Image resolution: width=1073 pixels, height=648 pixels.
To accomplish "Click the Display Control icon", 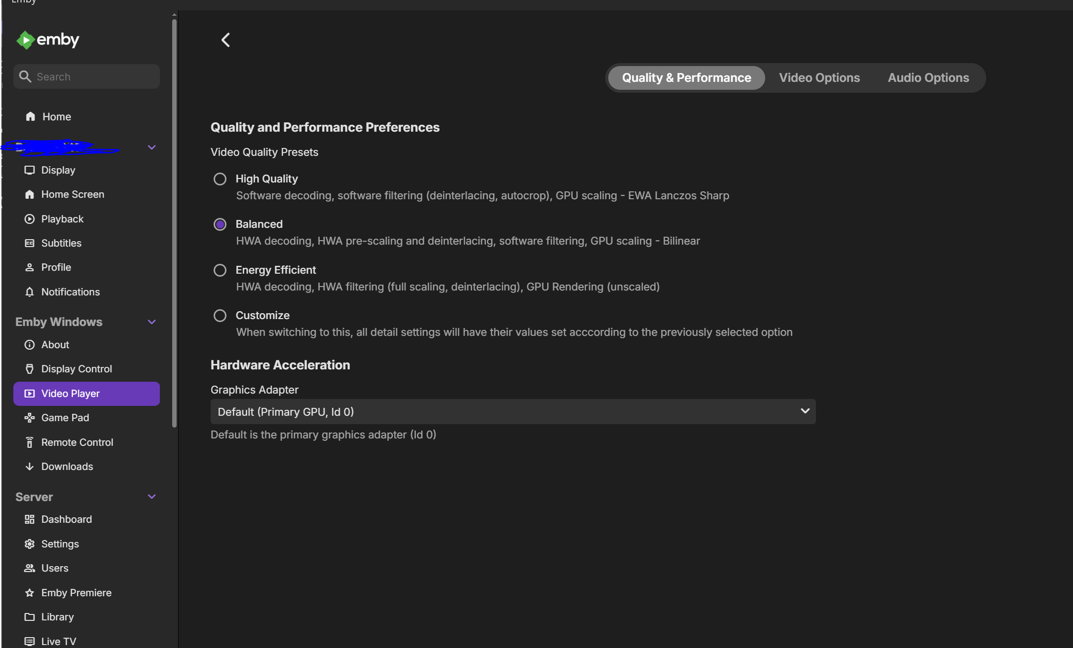I will [30, 369].
